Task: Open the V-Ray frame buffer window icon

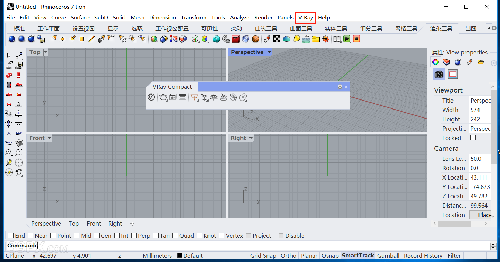Action: pos(183,97)
